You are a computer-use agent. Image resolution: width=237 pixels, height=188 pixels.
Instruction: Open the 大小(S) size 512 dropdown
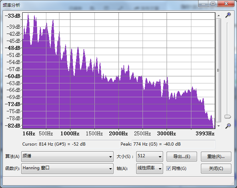(150, 157)
